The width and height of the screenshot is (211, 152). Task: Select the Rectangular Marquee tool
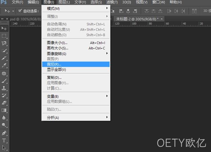tap(4, 36)
